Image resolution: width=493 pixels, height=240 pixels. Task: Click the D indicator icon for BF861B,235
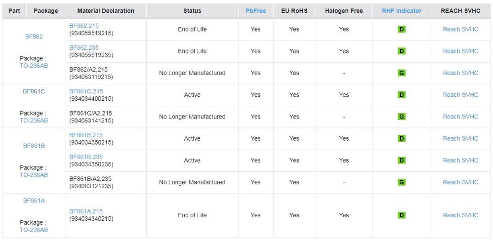point(402,160)
